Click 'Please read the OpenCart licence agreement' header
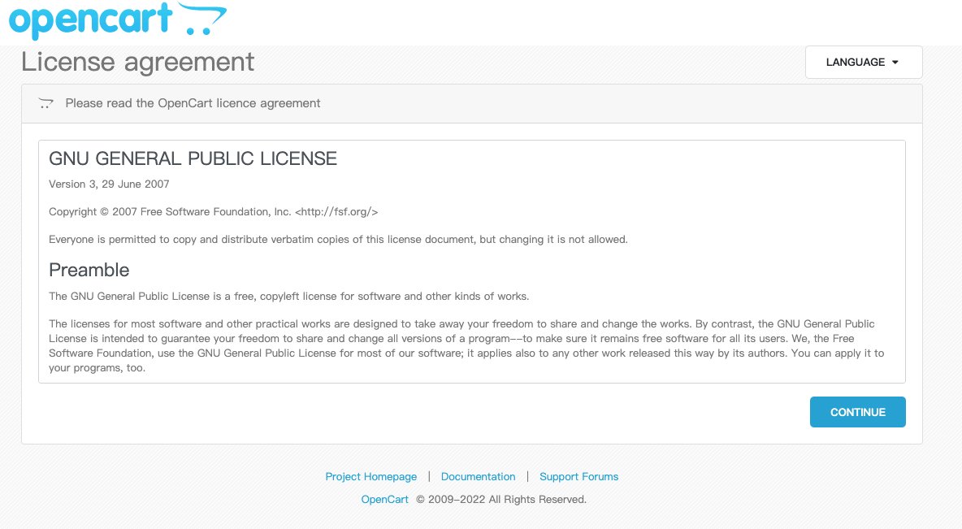The height and width of the screenshot is (529, 962). click(x=193, y=103)
